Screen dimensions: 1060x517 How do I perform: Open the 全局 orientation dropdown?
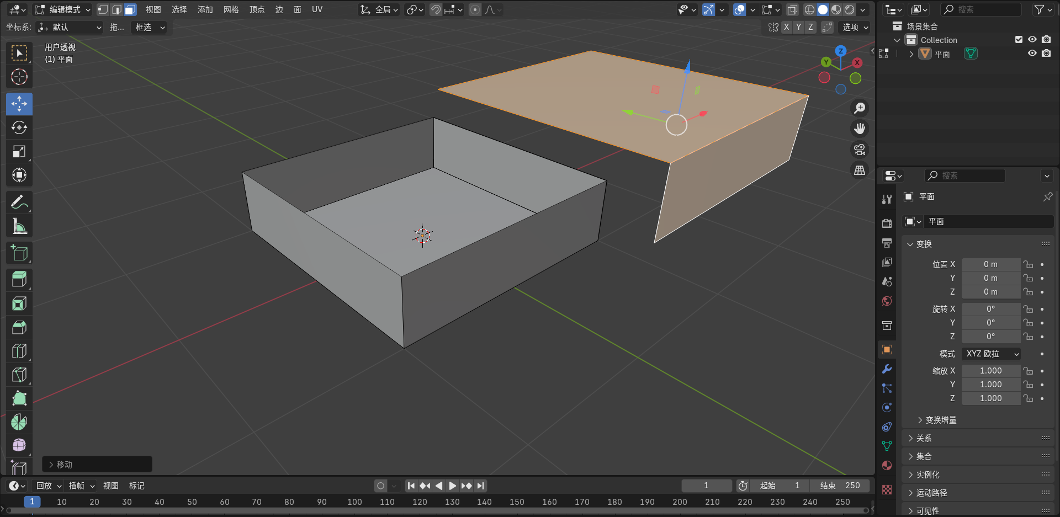[x=379, y=9]
